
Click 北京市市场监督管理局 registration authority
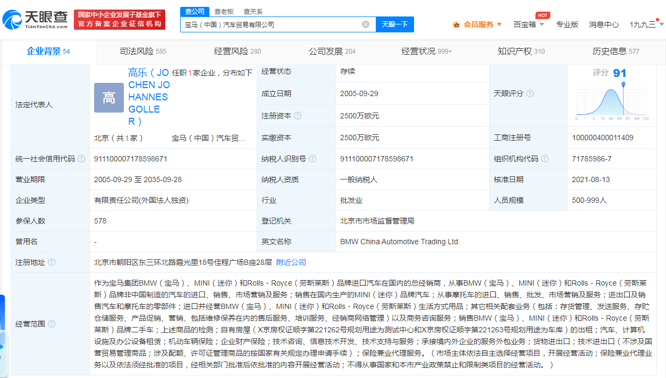pos(377,221)
